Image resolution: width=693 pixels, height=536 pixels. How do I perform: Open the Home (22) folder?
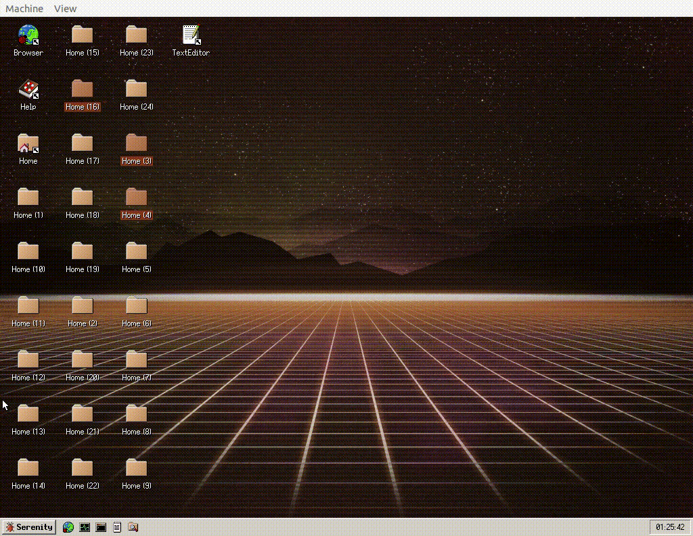(81, 469)
